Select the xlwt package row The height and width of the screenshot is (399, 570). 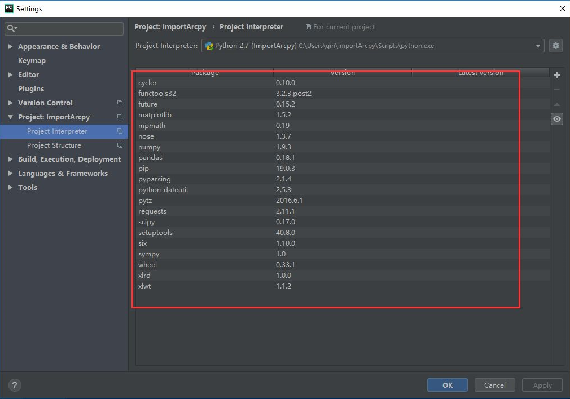[343, 286]
